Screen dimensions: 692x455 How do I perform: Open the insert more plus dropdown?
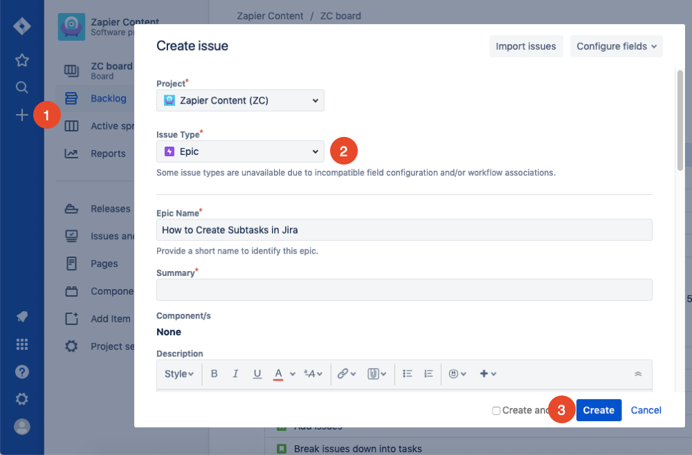[488, 374]
